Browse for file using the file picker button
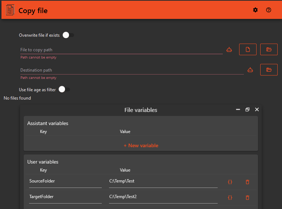Image resolution: width=282 pixels, height=209 pixels. (248, 49)
